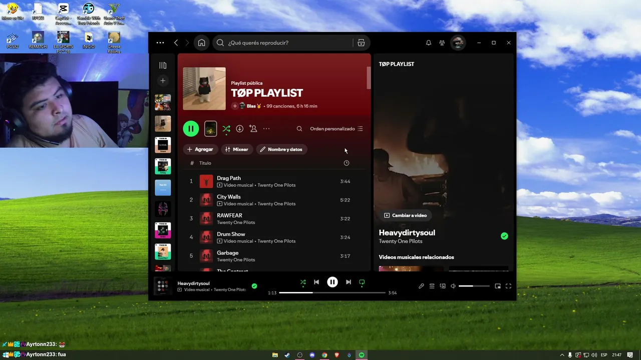Open the miniplayer

pos(498,286)
